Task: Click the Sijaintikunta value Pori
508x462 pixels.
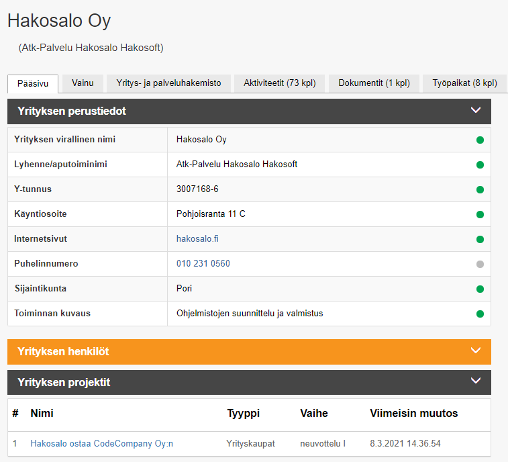Action: (184, 289)
